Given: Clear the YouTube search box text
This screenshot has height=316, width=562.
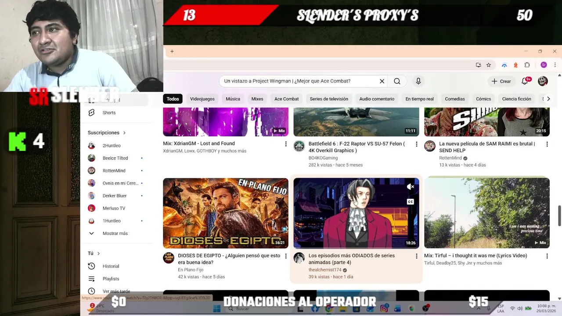Looking at the screenshot, I should point(382,81).
